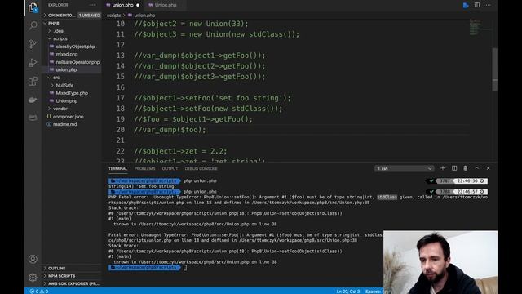Open Explorer panel More Actions ellipsis

(x=92, y=5)
